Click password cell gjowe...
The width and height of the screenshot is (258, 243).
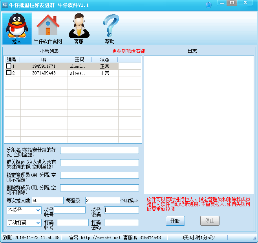pyautogui.click(x=79, y=73)
